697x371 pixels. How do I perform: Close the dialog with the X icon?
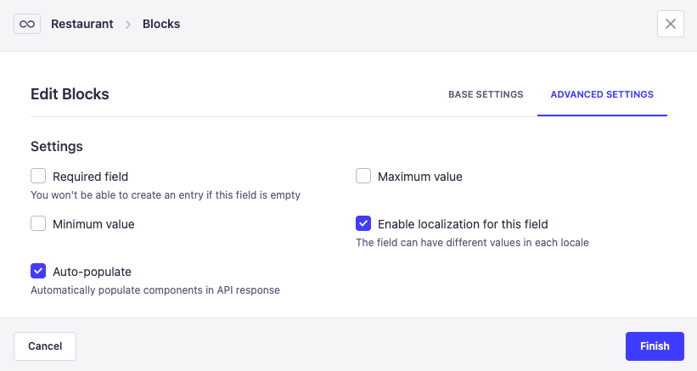click(x=670, y=24)
